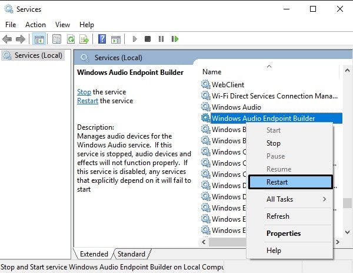Click the Show/Hide Console Tree icon
The image size is (353, 273).
39,39
